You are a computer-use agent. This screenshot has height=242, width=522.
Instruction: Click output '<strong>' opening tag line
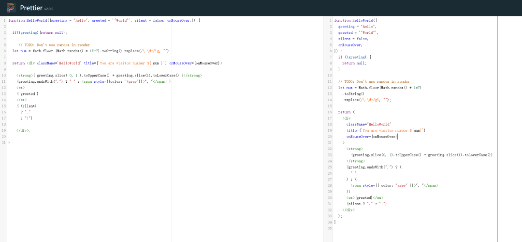pyautogui.click(x=355, y=149)
